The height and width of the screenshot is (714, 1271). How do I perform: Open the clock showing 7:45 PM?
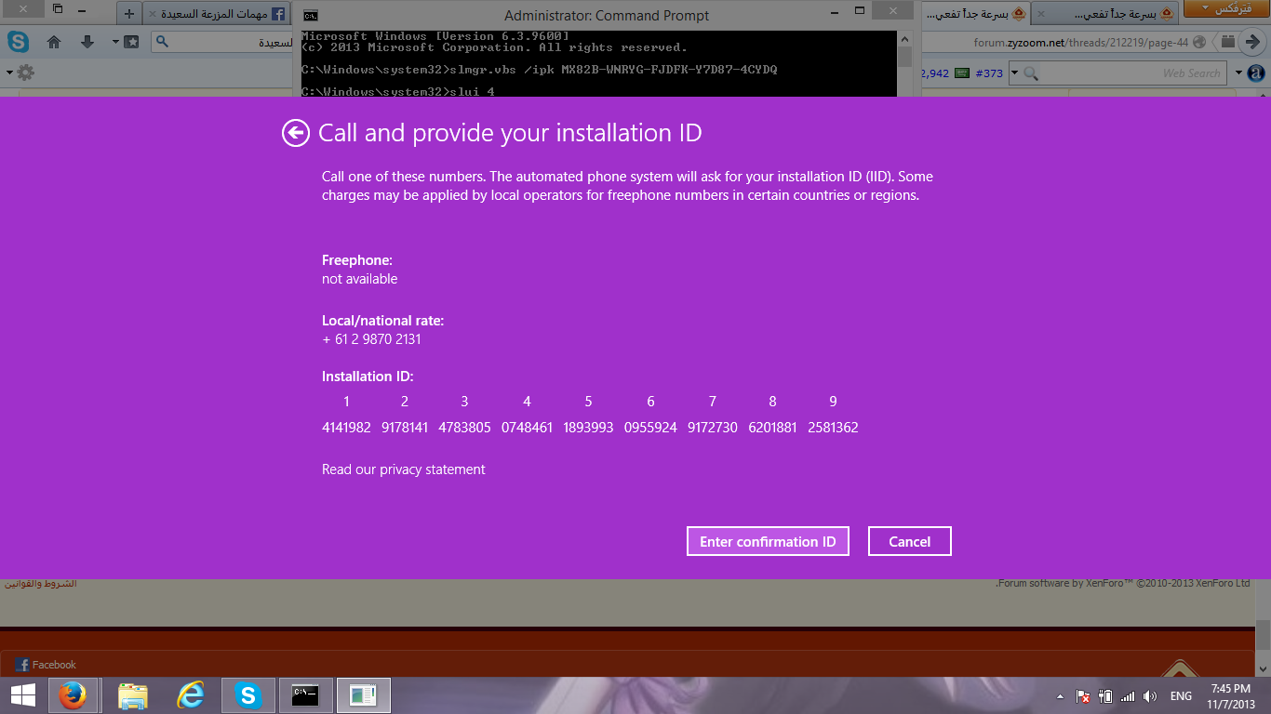(1230, 695)
